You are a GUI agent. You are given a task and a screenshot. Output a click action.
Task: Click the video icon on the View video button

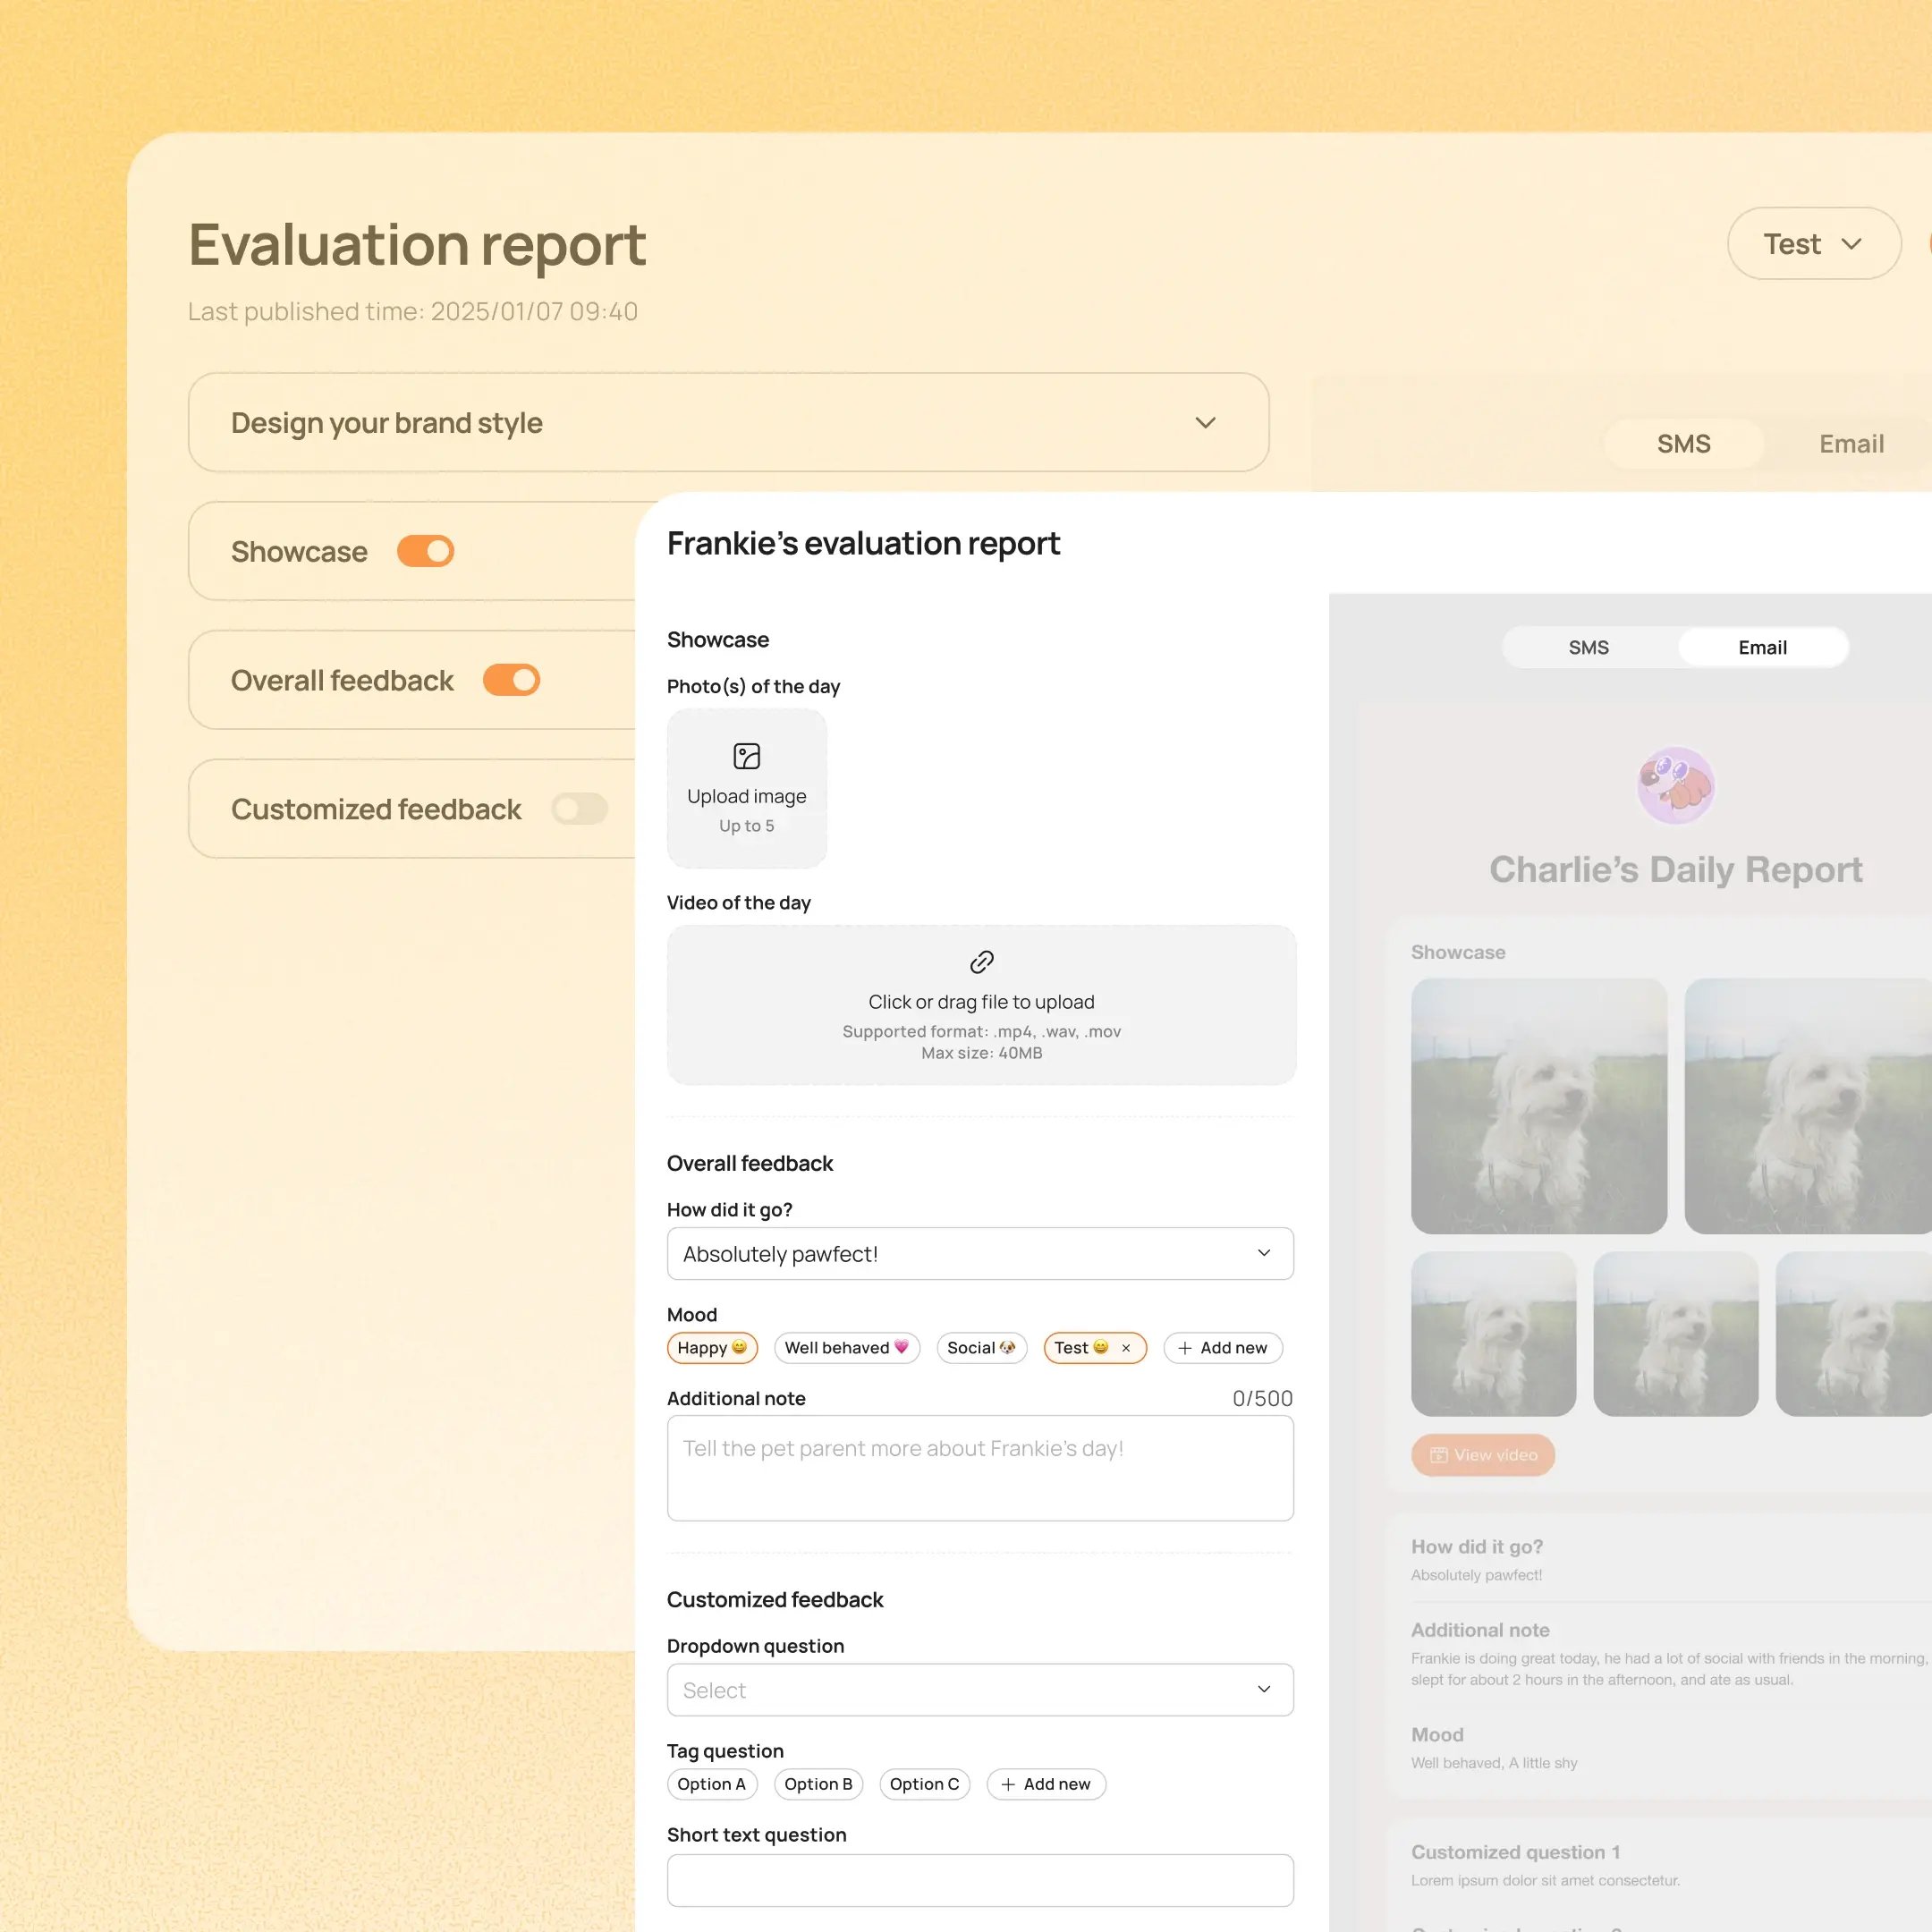point(1439,1455)
